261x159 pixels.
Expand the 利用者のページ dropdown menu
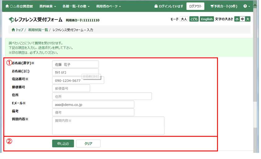click(108, 6)
